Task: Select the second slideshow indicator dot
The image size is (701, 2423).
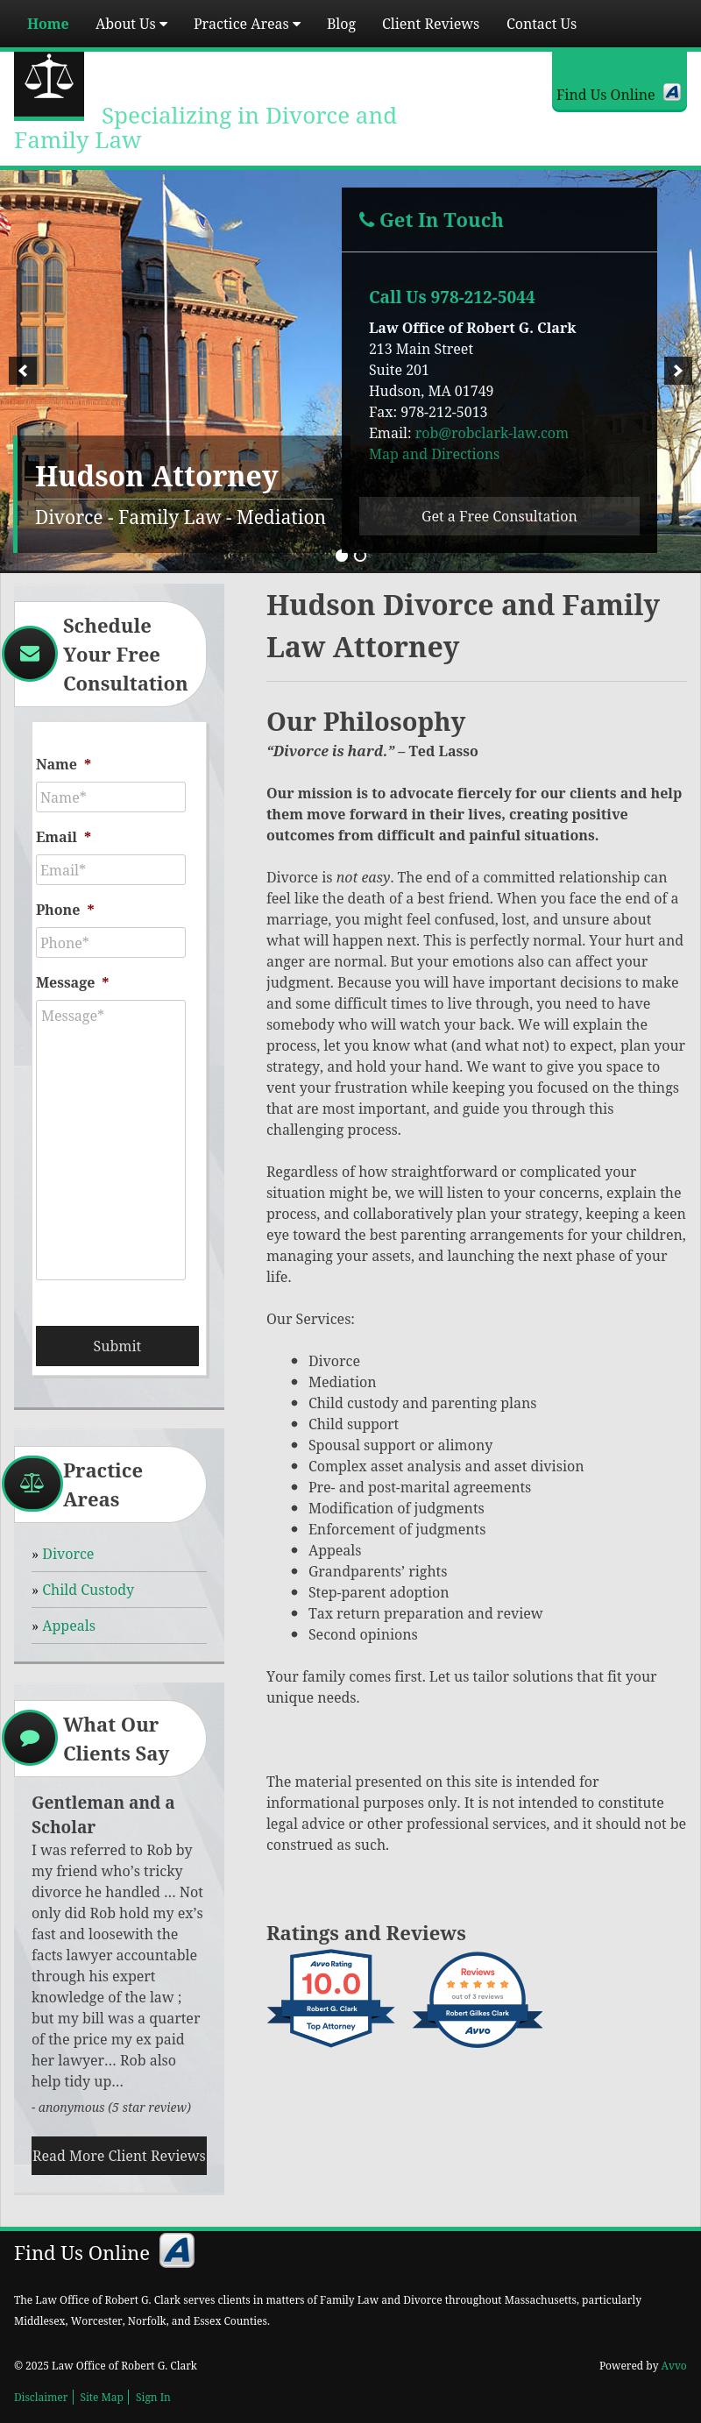Action: (x=359, y=556)
